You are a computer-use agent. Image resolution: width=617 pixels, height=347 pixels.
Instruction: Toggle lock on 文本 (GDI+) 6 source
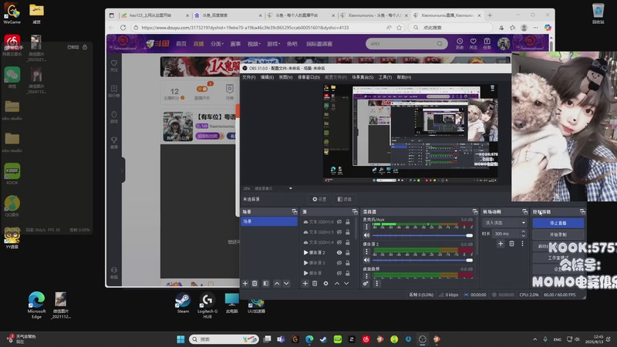coord(348,222)
